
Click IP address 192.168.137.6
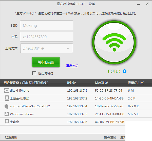coord(77,122)
